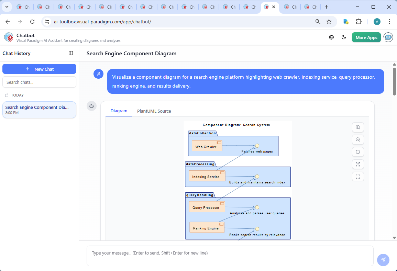
Task: Toggle dark mode with the moon icon
Action: (x=344, y=37)
